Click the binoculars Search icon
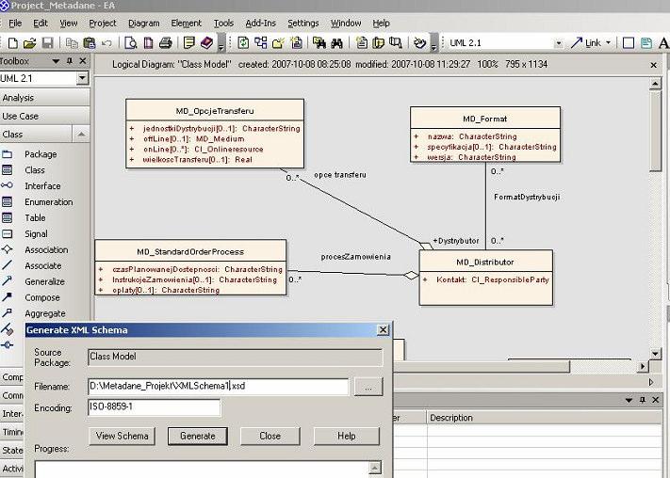The image size is (670, 478). click(337, 42)
